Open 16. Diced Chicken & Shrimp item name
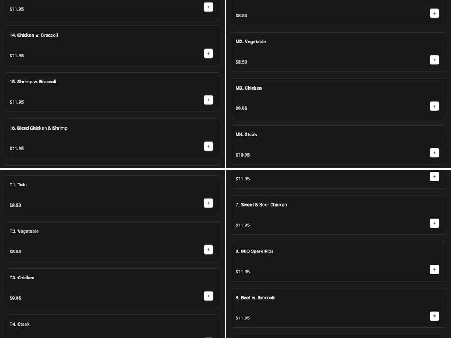Viewport: 451px width, 338px height. [38, 128]
